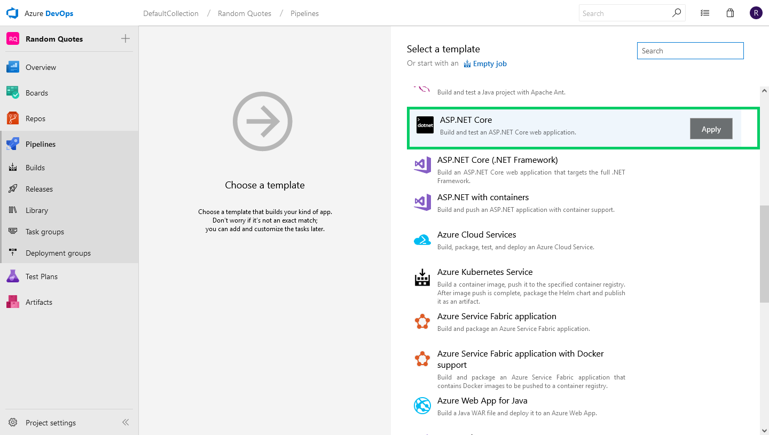Select Azure Cloud Services template title
The image size is (769, 435).
click(476, 235)
